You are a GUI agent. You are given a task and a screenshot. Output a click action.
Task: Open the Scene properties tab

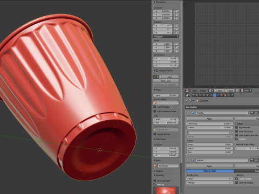pyautogui.click(x=200, y=95)
